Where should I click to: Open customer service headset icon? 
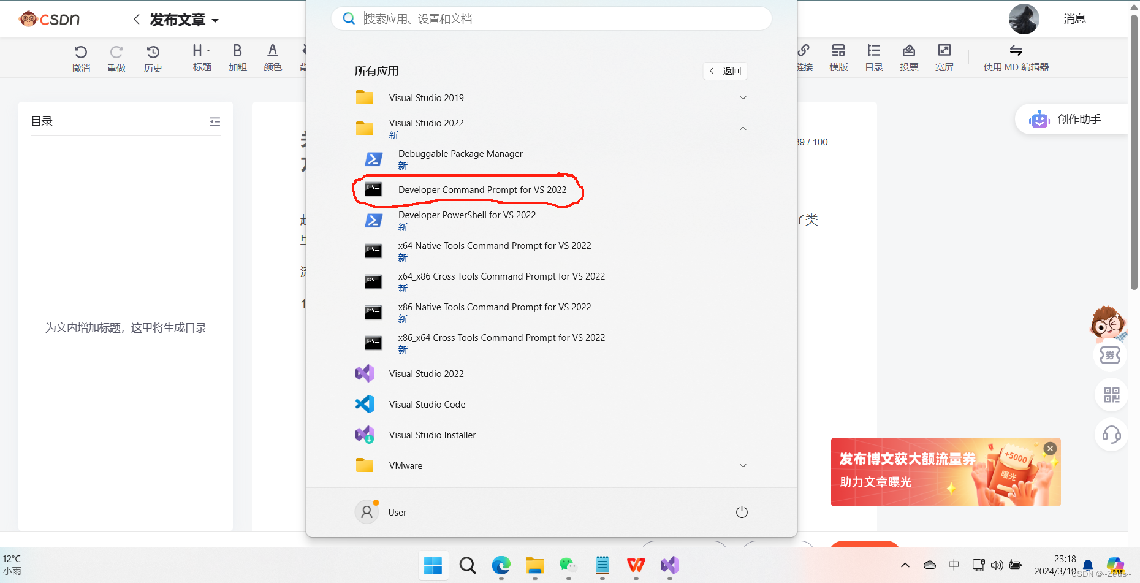click(x=1111, y=435)
